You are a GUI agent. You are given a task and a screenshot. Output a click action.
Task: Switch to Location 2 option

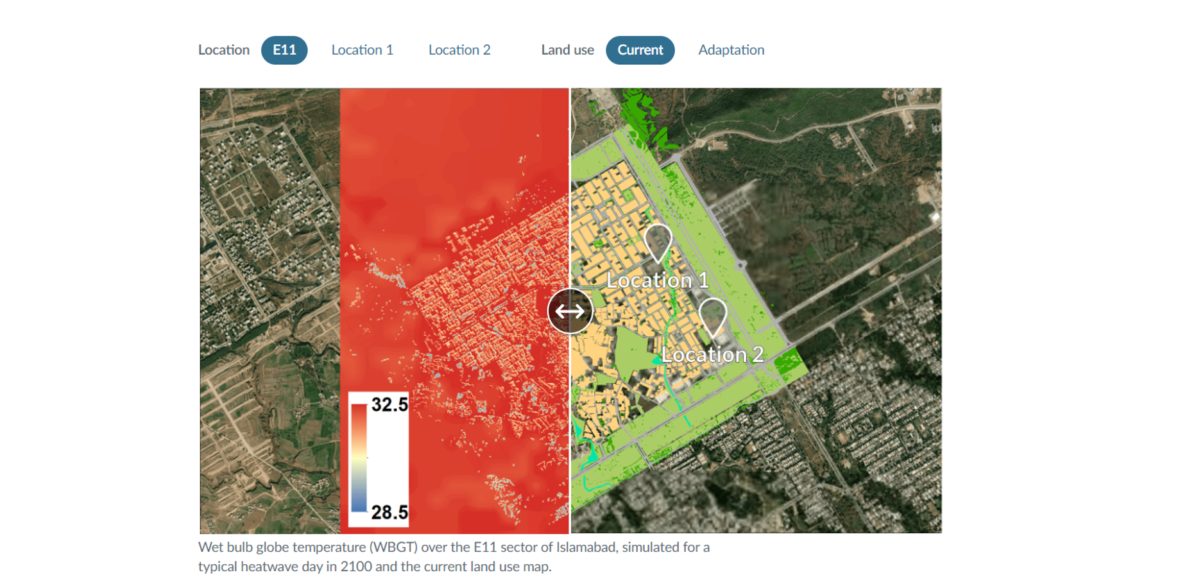pos(459,50)
